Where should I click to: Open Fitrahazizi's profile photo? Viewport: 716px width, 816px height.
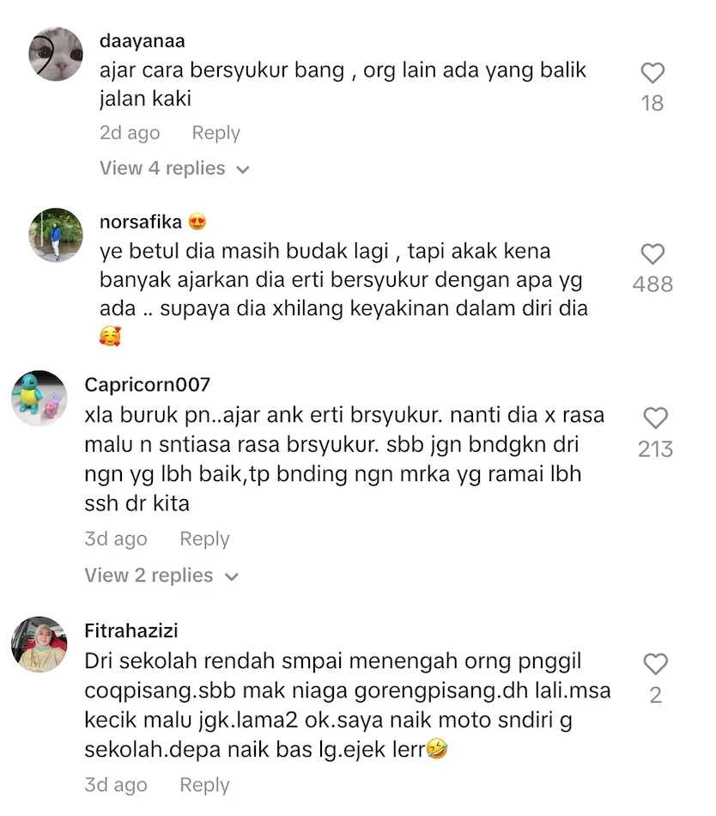pyautogui.click(x=39, y=644)
